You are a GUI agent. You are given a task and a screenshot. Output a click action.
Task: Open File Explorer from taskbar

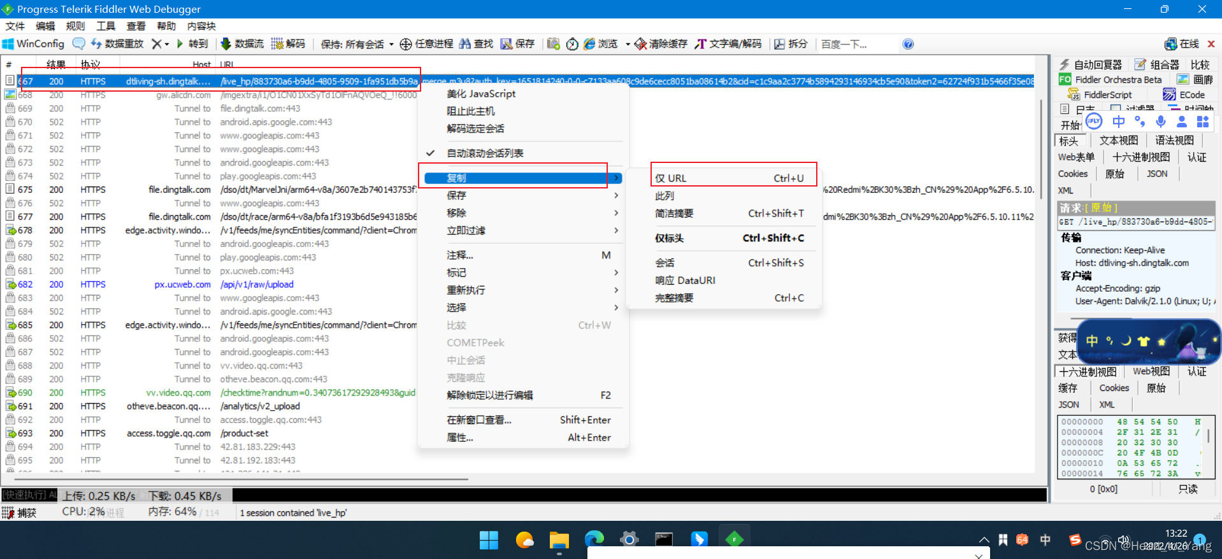point(559,540)
